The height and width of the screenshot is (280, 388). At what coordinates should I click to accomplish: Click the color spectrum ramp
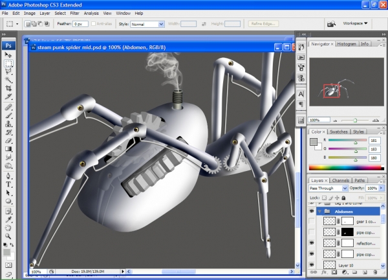click(x=346, y=168)
